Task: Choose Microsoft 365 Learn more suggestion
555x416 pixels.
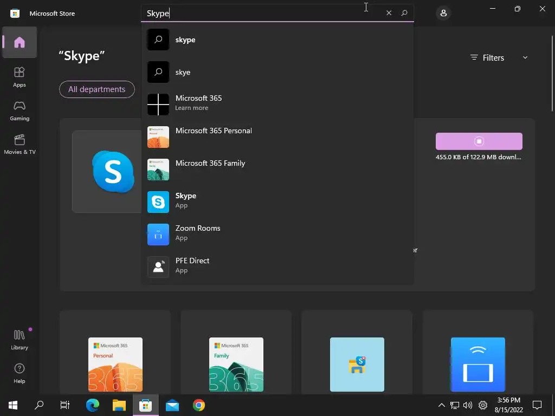Action: pos(277,105)
